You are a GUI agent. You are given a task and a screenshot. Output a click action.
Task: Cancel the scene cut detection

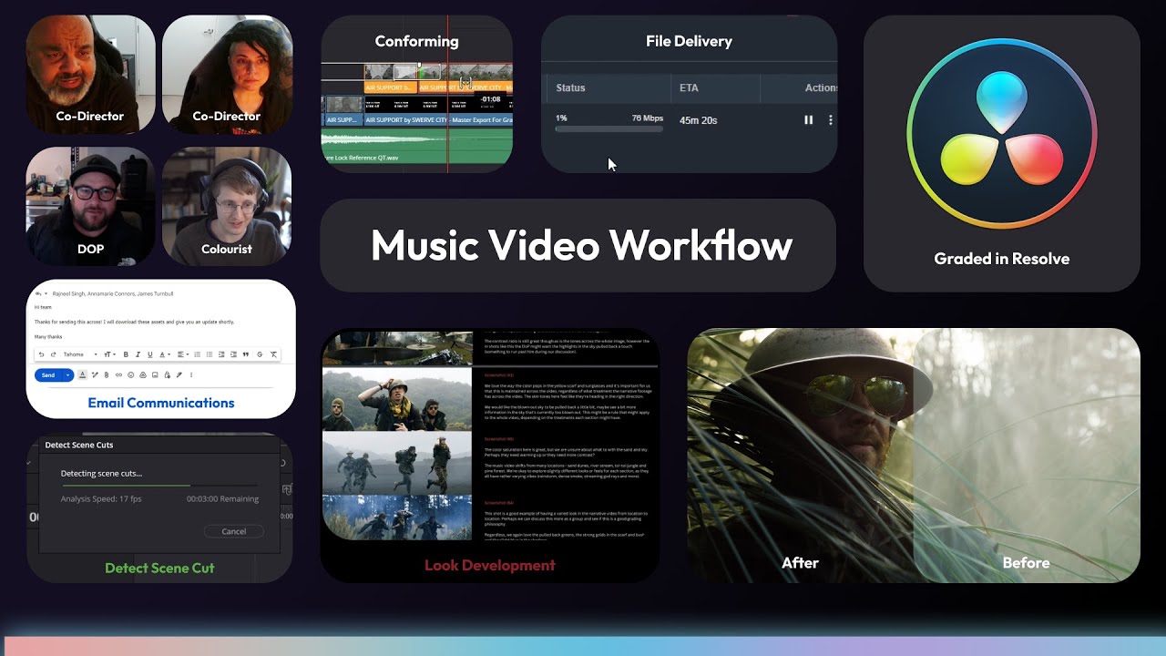234,531
